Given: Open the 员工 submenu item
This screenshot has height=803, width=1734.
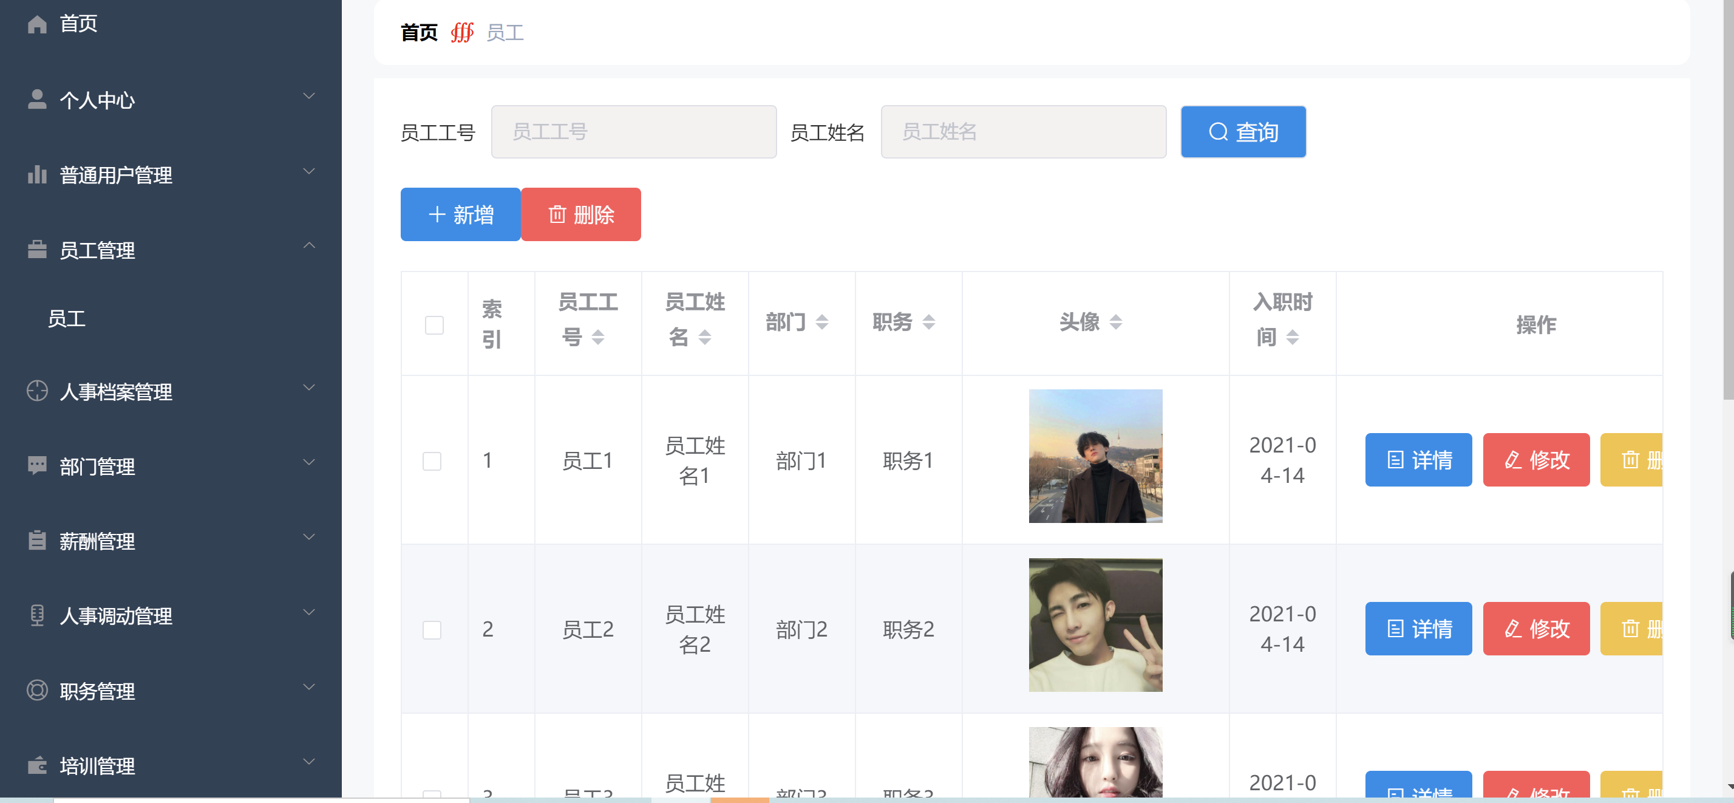Looking at the screenshot, I should pos(67,319).
